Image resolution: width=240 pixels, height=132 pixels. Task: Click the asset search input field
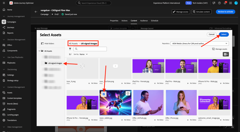coord(90,49)
